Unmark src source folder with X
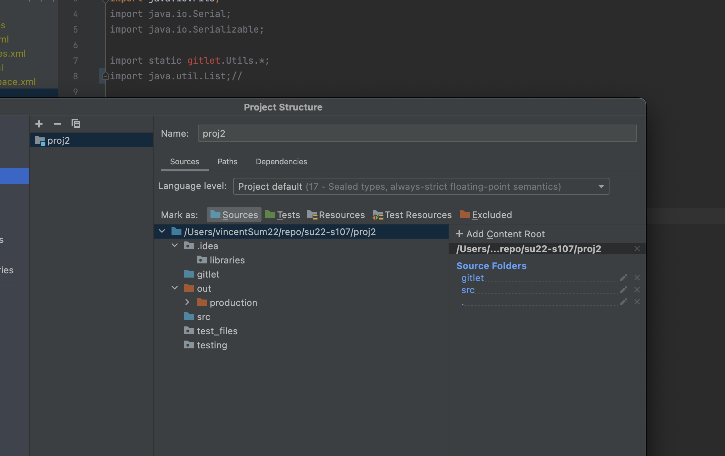725x456 pixels. (637, 290)
